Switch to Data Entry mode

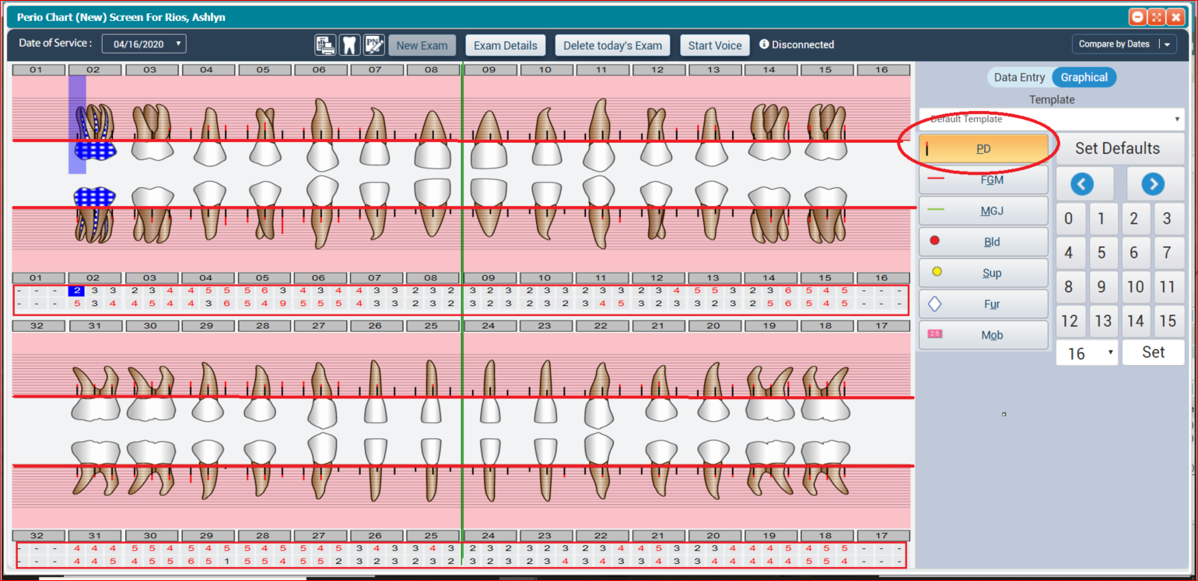1020,77
